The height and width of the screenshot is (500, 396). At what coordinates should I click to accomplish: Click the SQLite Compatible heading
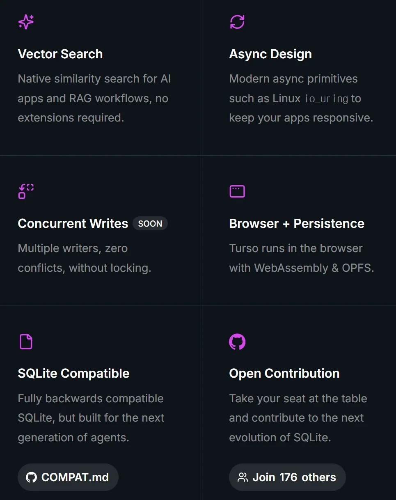tap(74, 374)
